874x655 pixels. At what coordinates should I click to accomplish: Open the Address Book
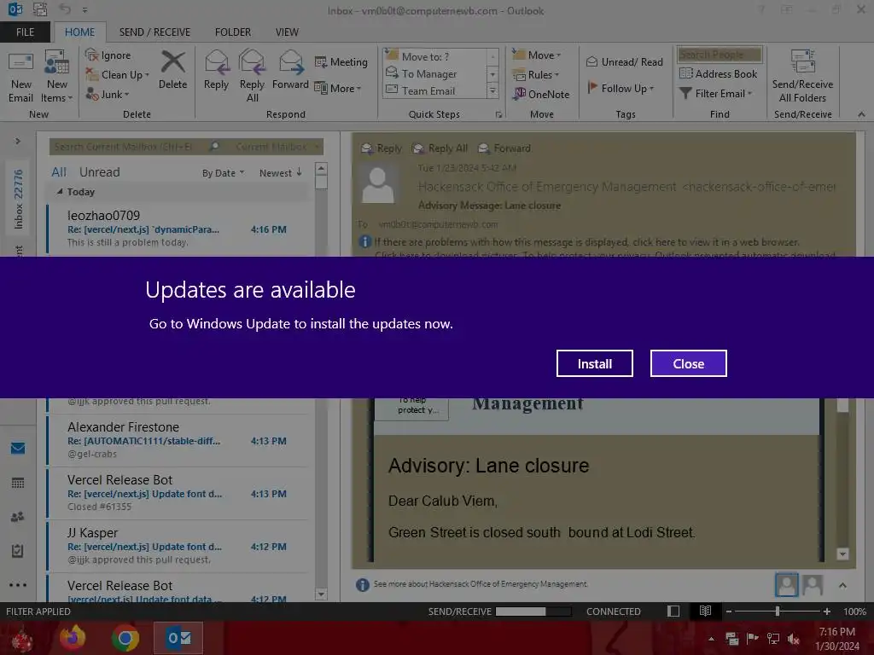(719, 73)
